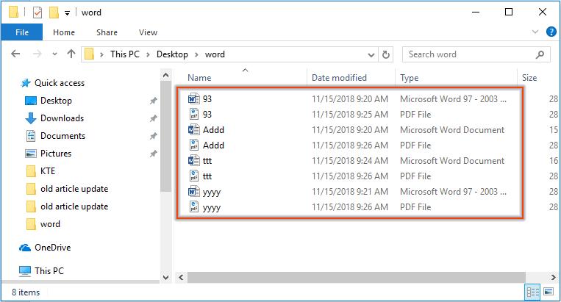Go back with the Back arrow
The width and height of the screenshot is (561, 302).
point(15,54)
